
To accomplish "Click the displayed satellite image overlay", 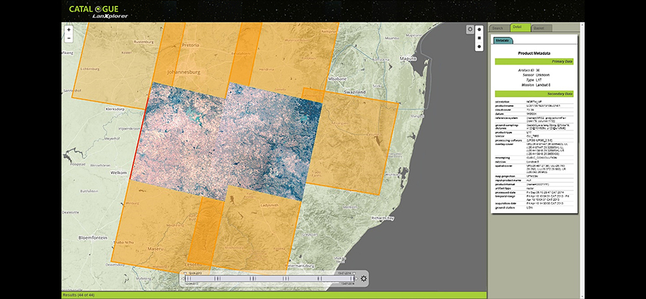I will 227,140.
